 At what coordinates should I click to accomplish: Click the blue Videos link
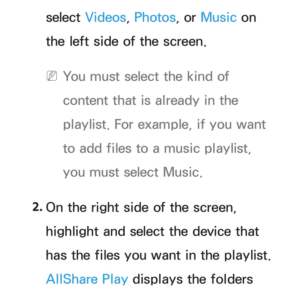105,18
